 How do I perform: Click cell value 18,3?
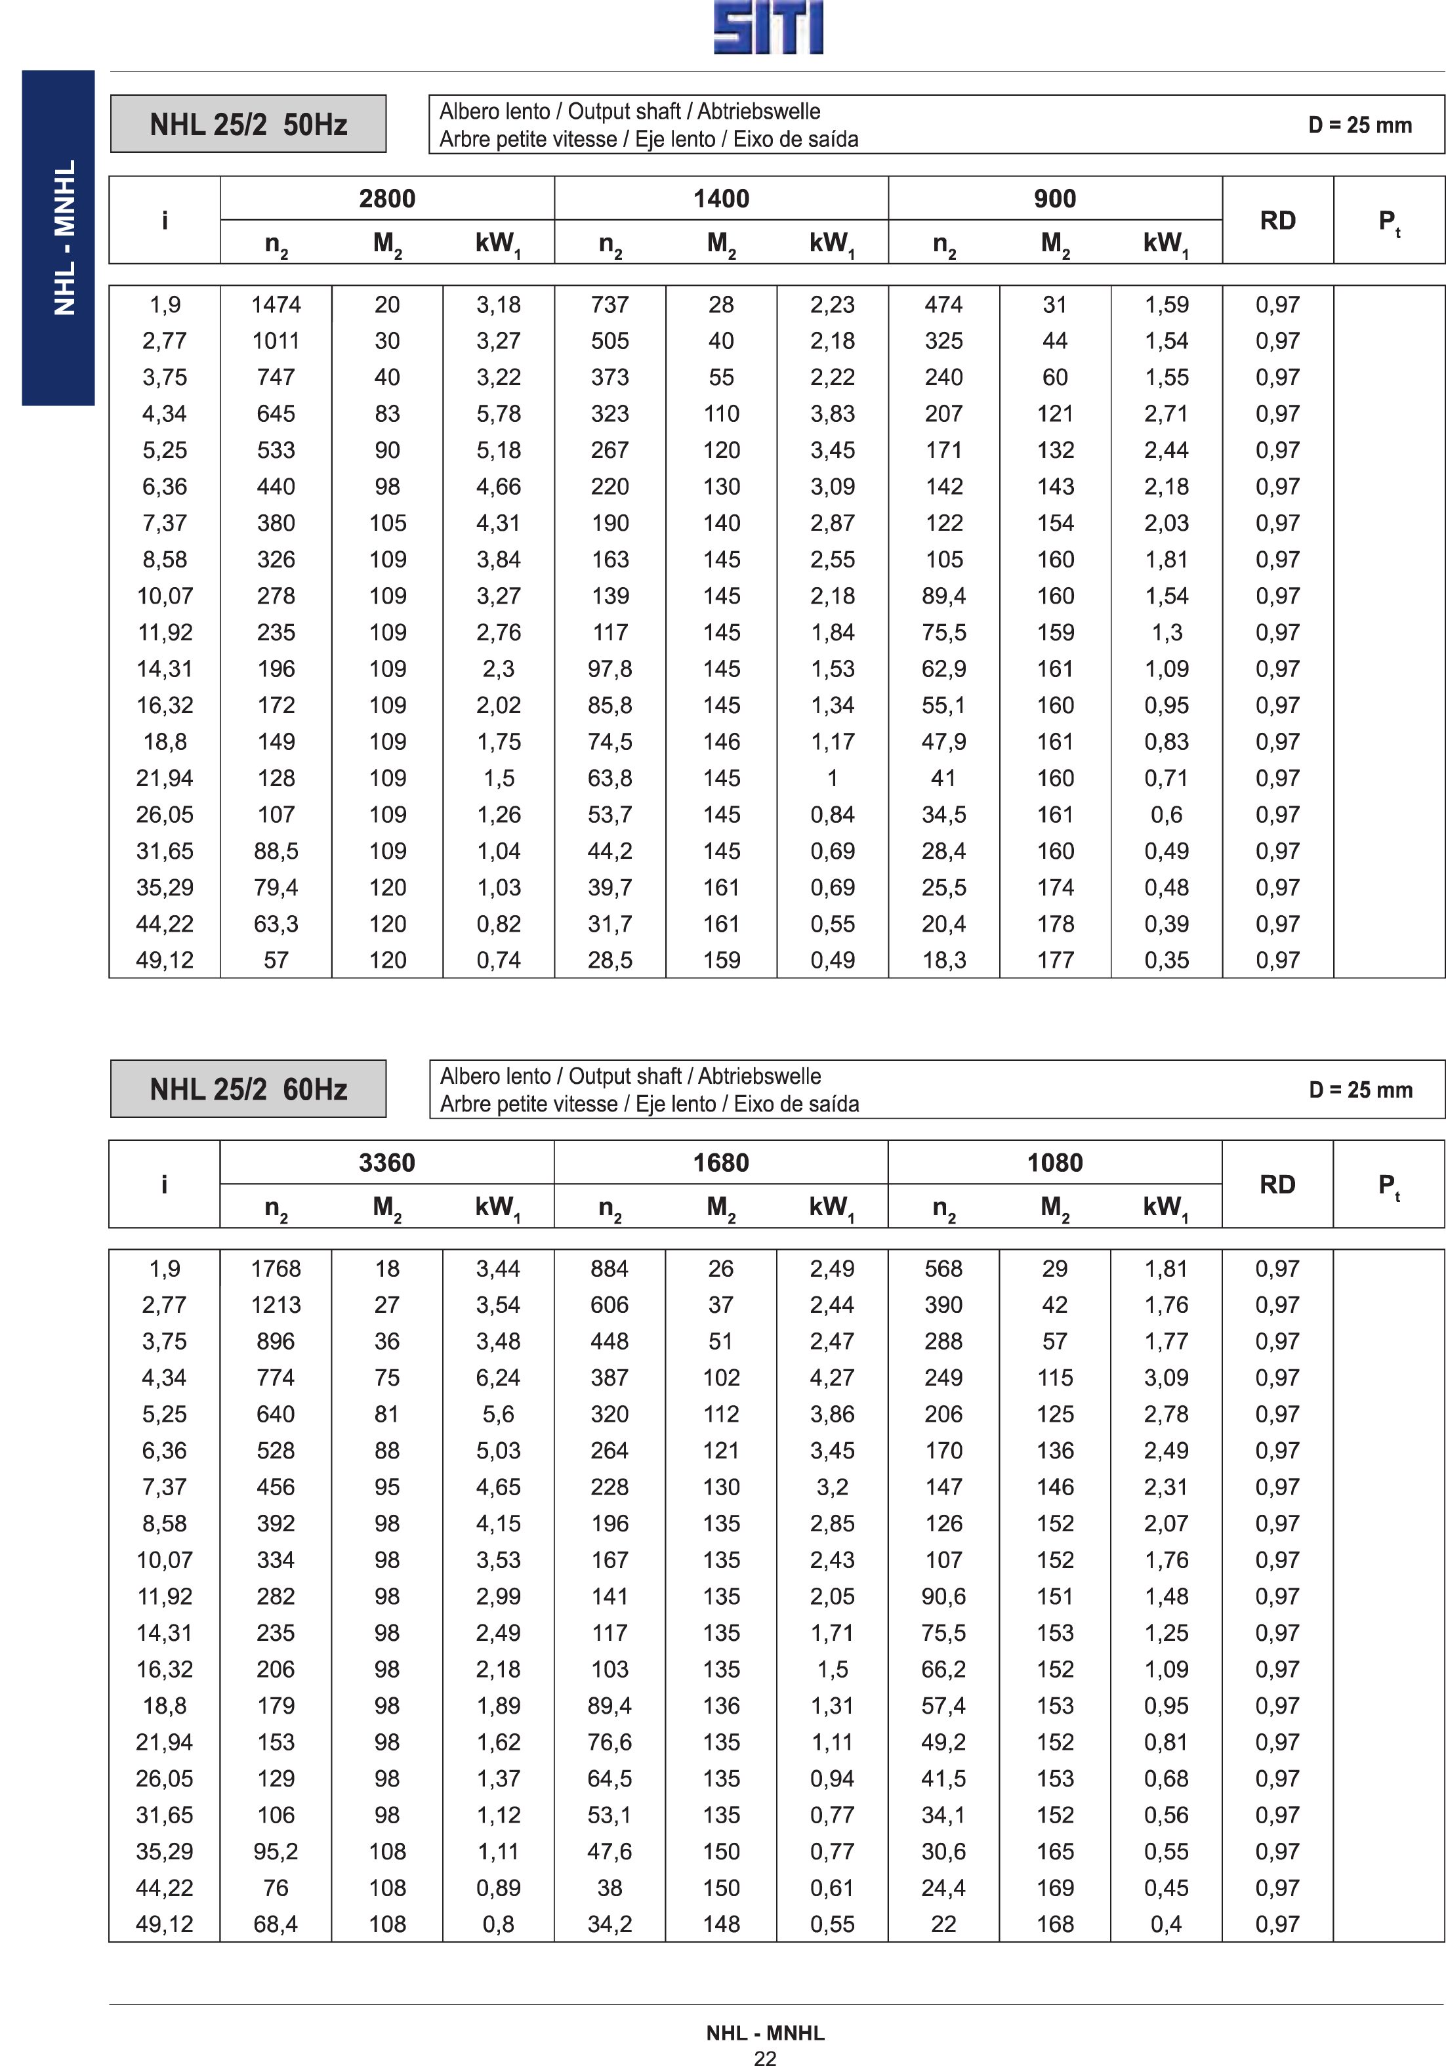(x=944, y=960)
